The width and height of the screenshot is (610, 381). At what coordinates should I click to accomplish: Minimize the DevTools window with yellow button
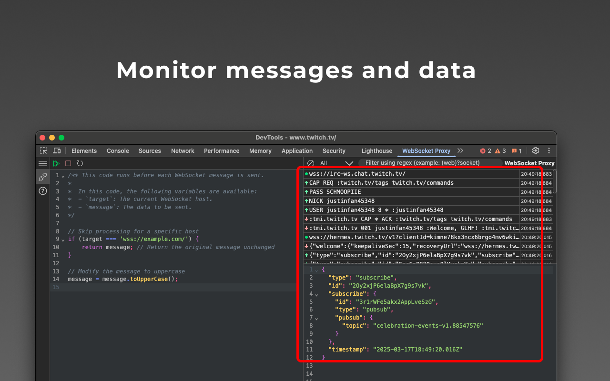52,138
